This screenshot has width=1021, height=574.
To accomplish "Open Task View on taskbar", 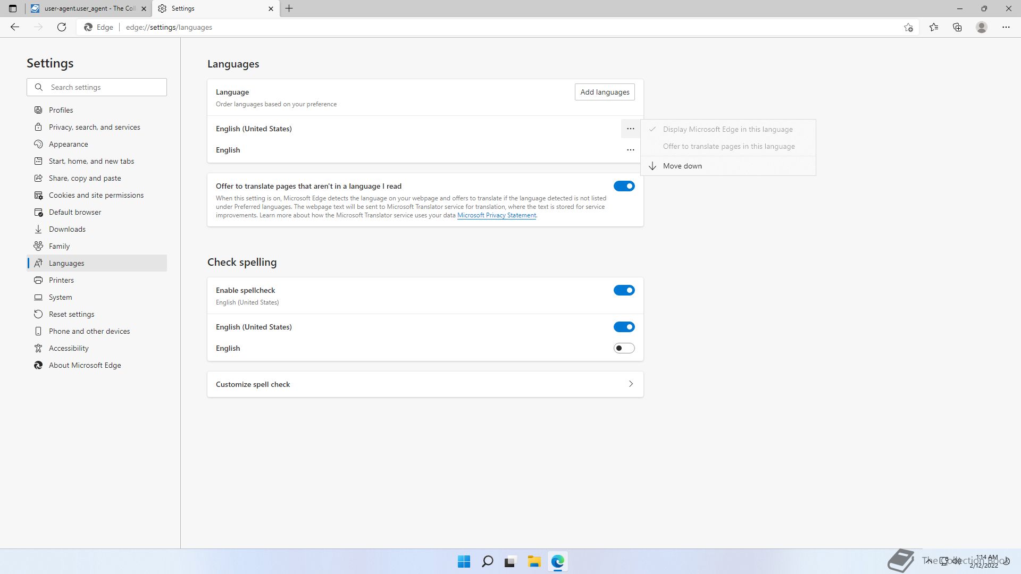I will (510, 561).
